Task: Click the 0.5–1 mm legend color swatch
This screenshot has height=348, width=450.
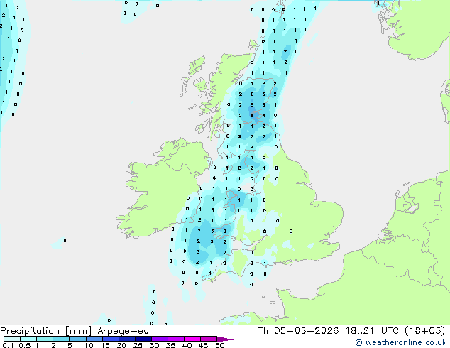Action: coord(28,339)
